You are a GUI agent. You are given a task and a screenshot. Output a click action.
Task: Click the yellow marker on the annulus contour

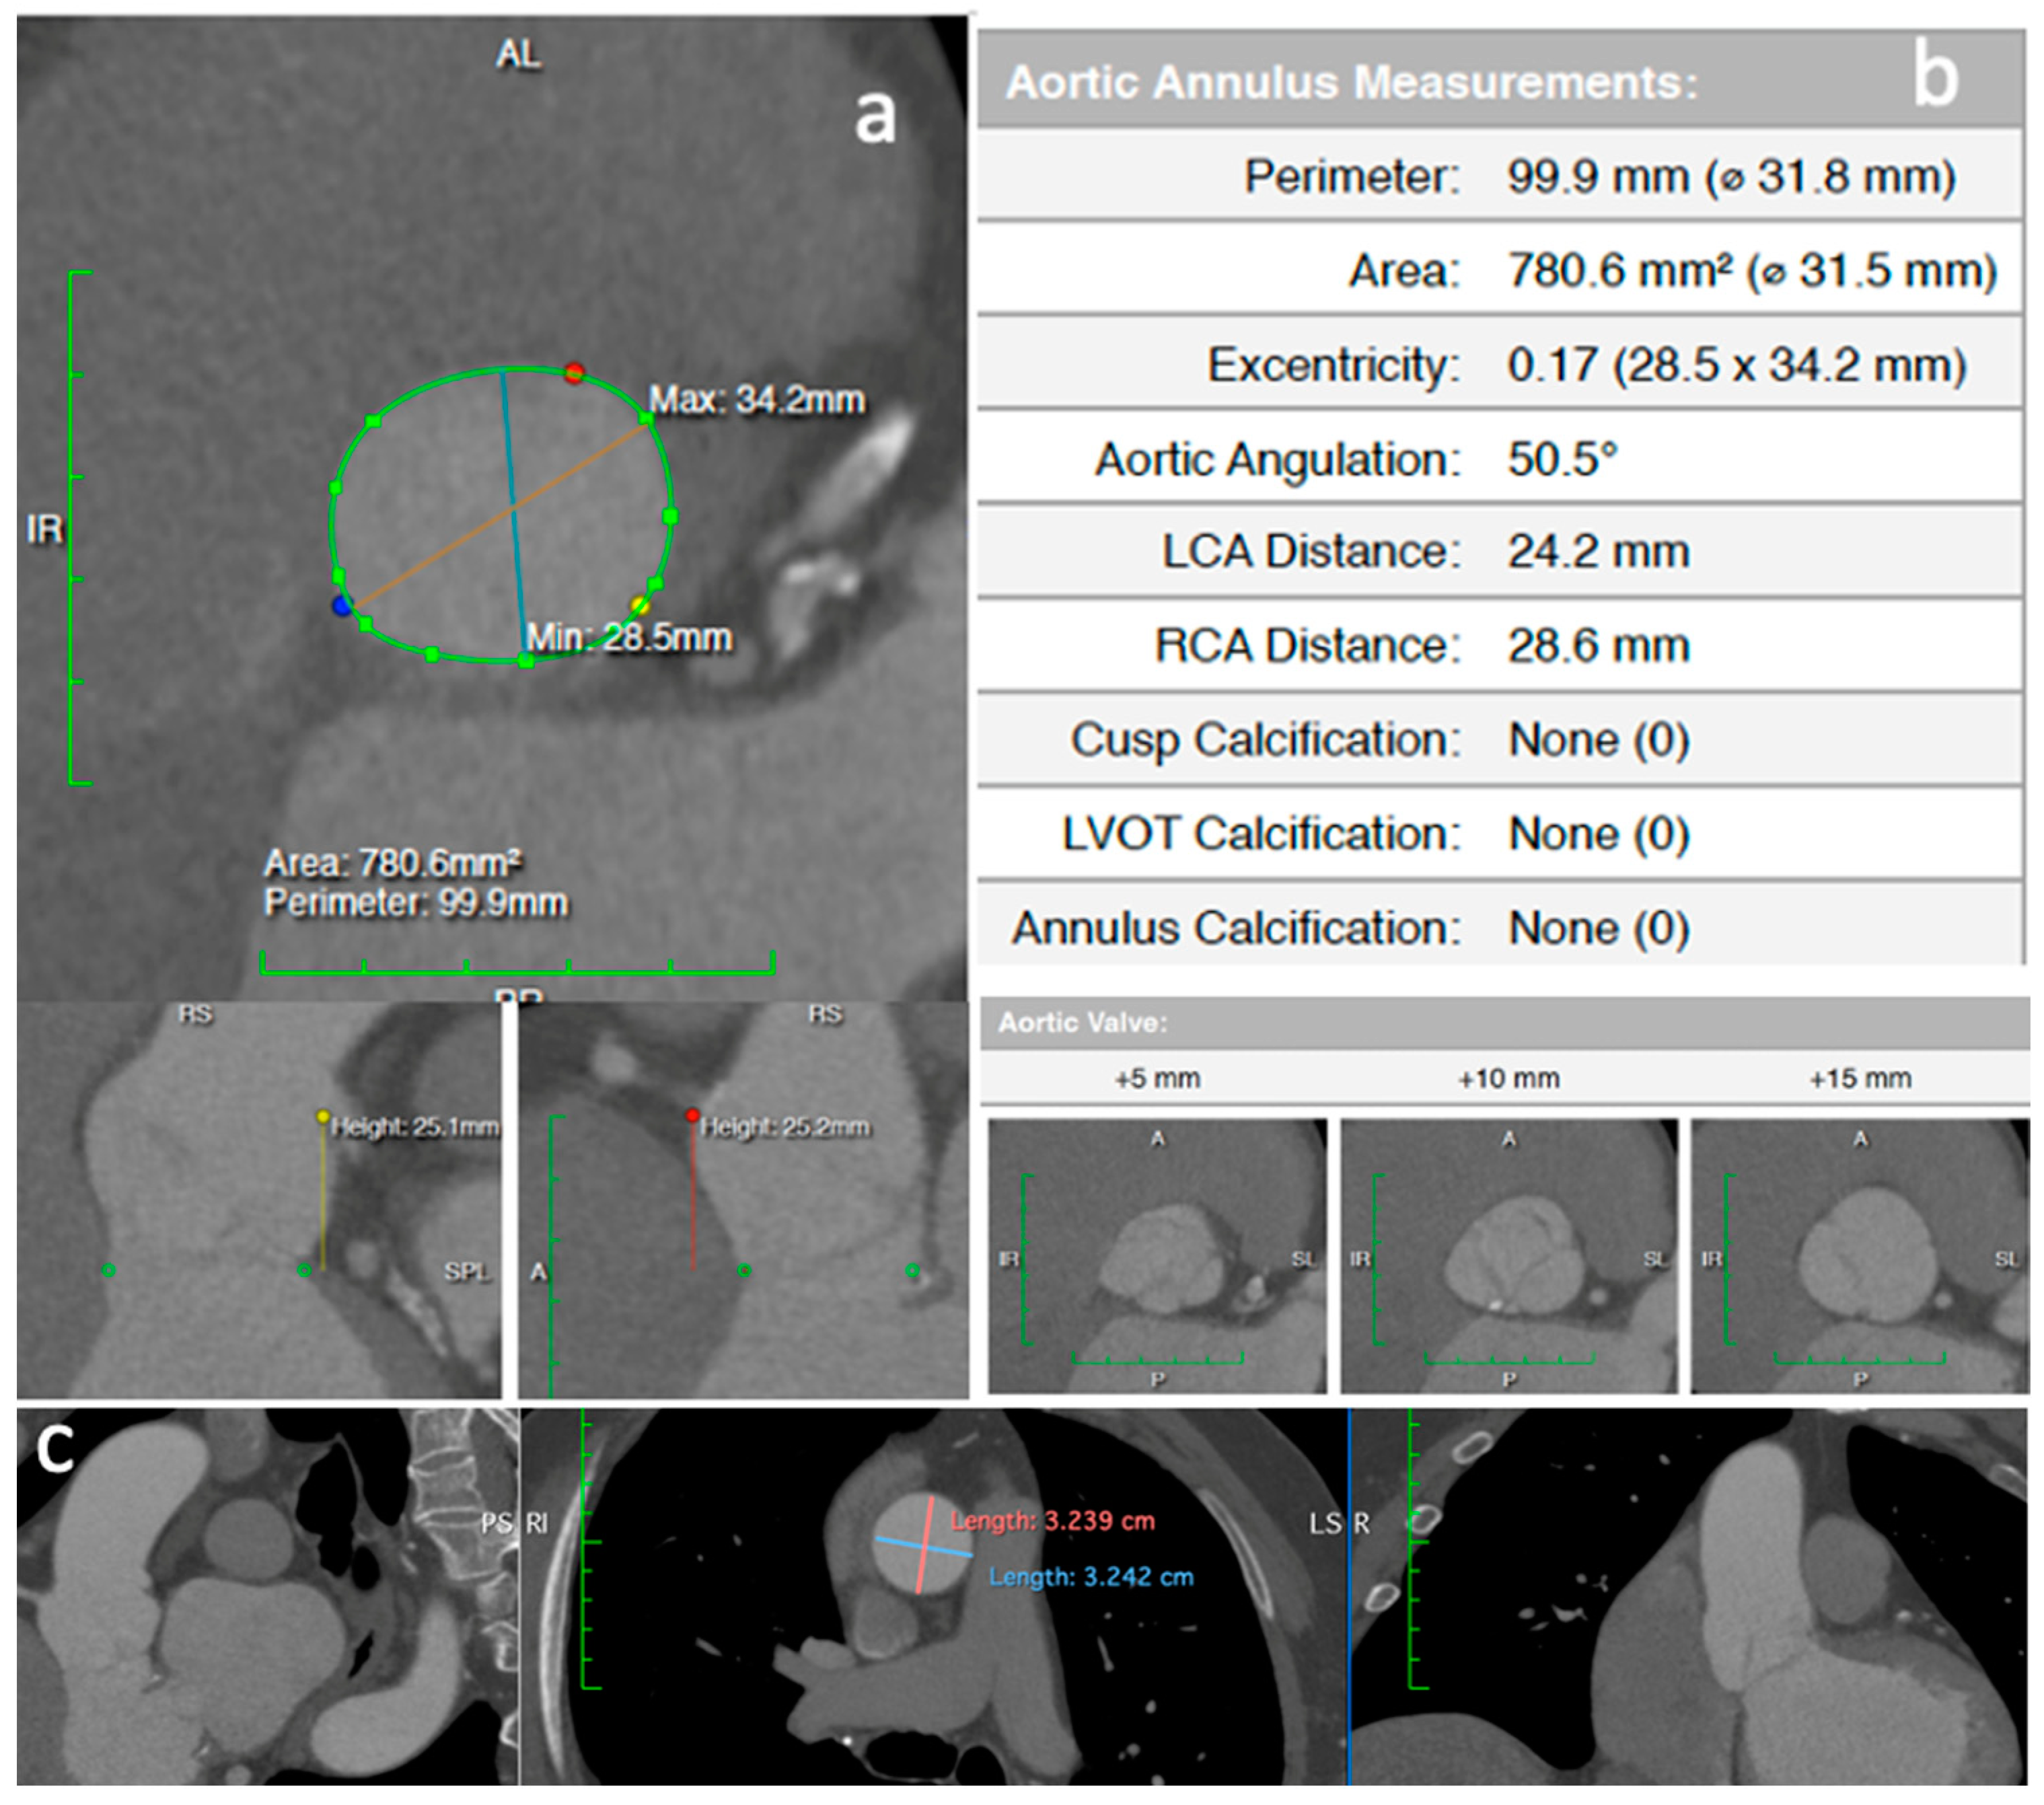coord(640,605)
